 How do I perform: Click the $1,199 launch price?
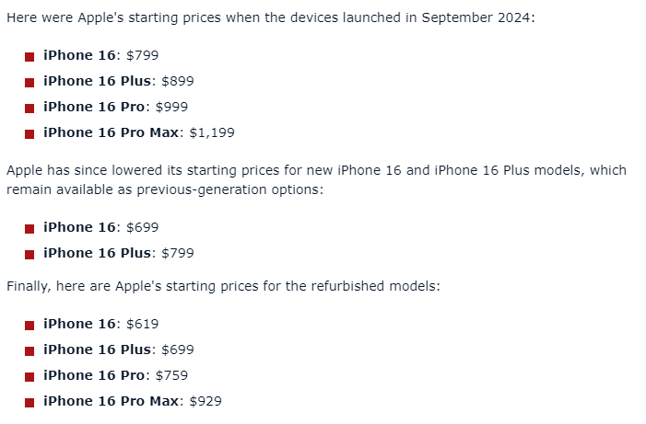212,132
